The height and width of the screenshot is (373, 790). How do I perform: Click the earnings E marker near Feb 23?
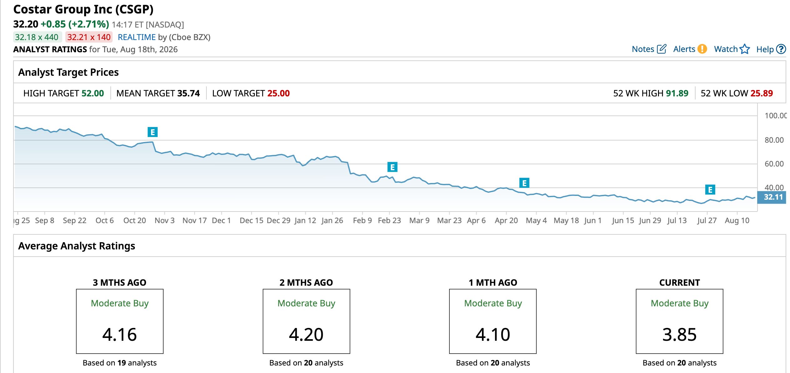point(392,167)
